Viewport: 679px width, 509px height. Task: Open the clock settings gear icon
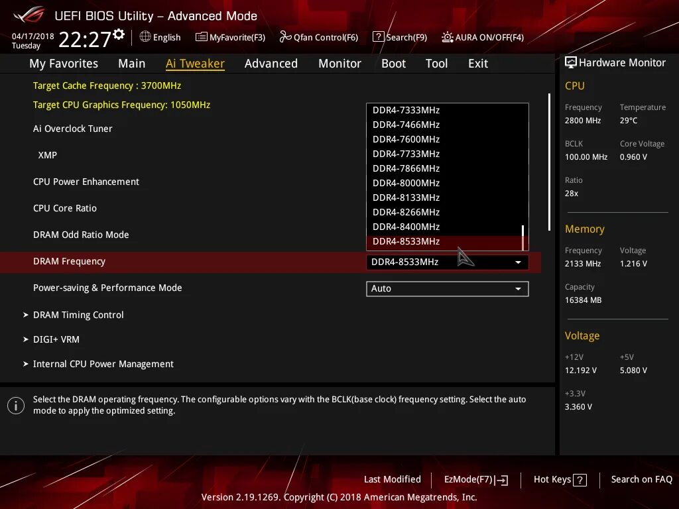click(x=119, y=34)
